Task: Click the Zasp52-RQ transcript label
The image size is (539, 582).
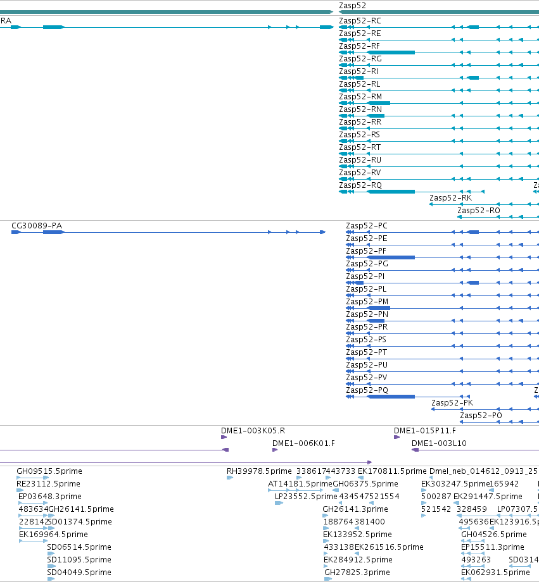Action: click(x=360, y=185)
